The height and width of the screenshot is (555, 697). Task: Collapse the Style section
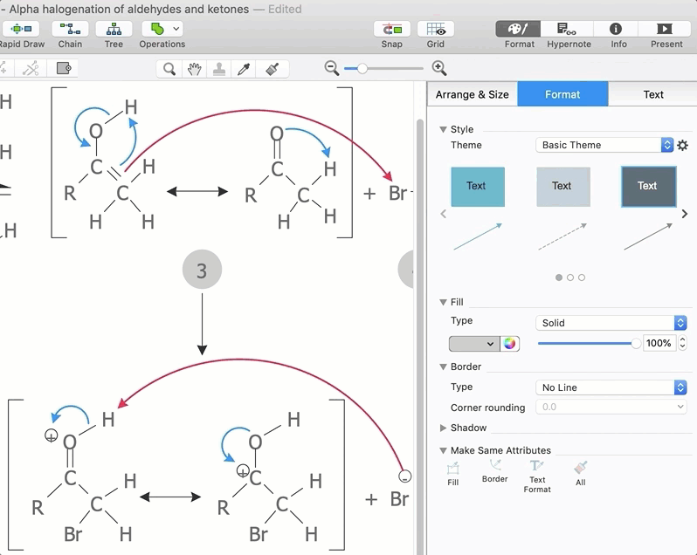click(x=443, y=129)
